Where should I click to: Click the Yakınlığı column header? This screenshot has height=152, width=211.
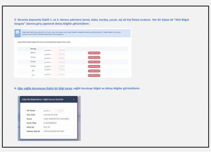33,49
